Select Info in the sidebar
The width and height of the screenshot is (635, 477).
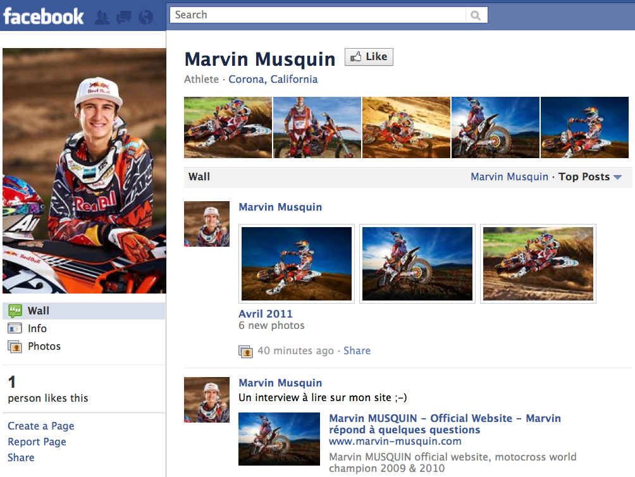click(84, 328)
